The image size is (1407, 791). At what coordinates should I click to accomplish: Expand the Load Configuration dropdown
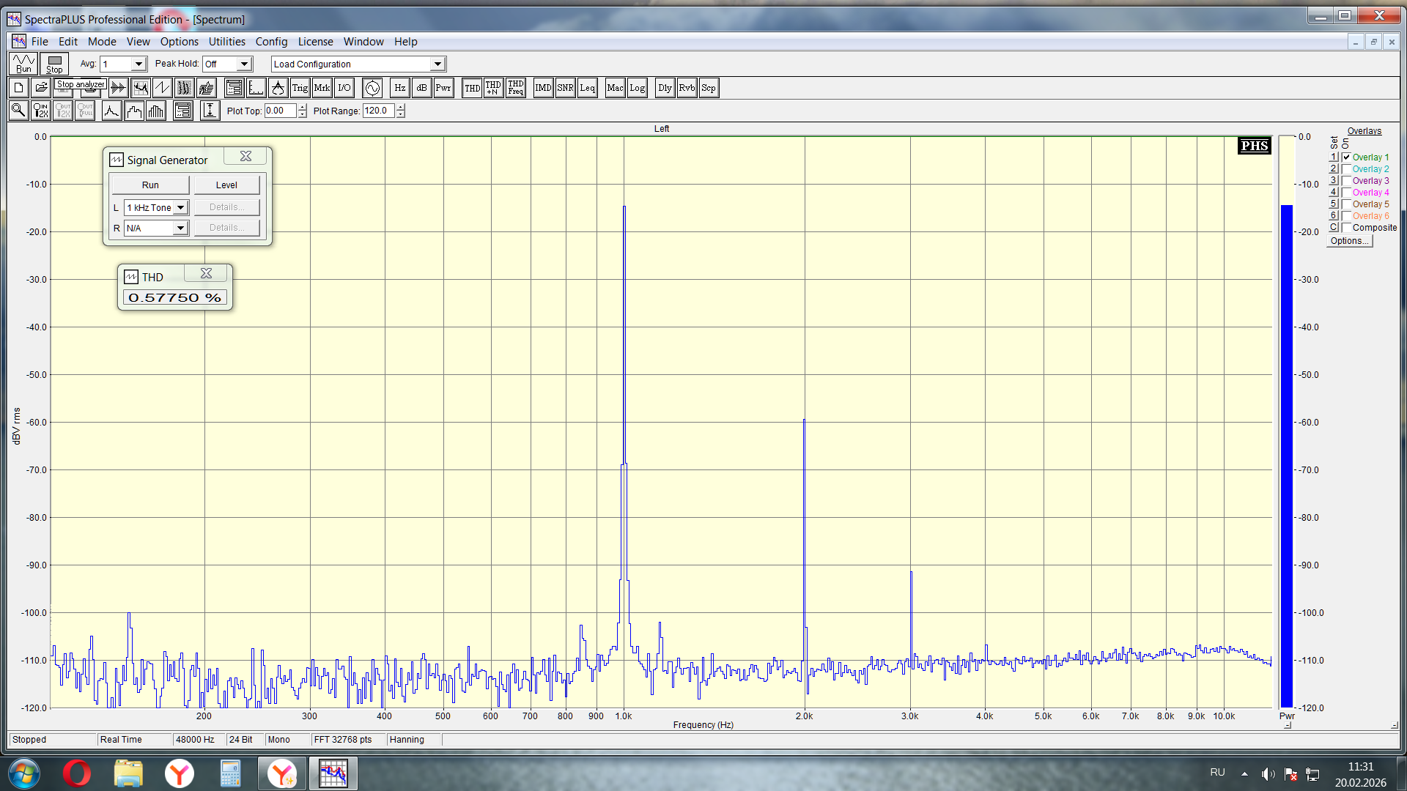[x=437, y=64]
